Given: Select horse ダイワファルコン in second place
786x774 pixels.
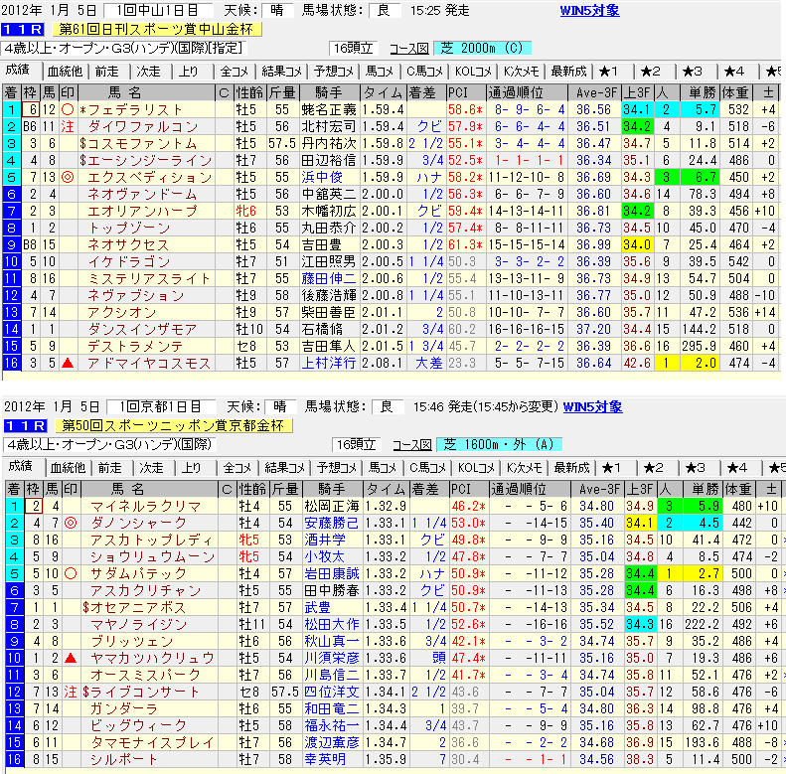Looking at the screenshot, I should (143, 127).
